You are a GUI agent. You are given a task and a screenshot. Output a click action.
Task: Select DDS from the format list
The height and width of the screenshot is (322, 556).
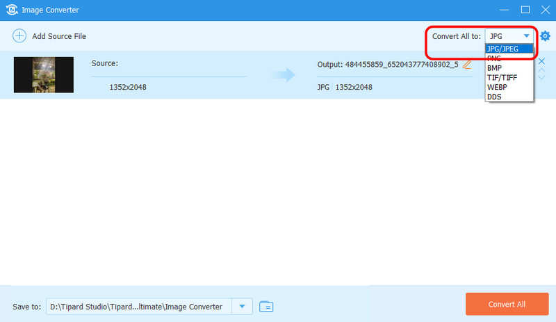pos(495,97)
